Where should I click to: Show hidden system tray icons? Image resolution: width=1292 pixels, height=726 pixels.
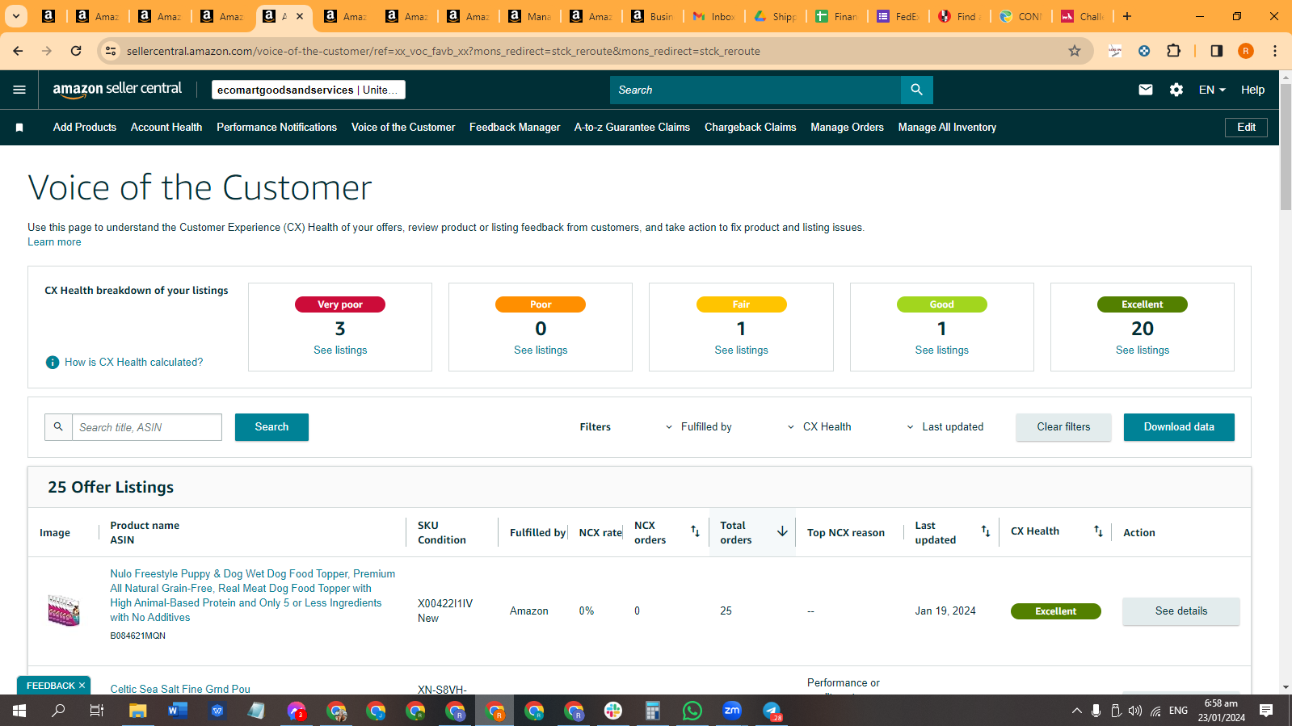(x=1076, y=711)
